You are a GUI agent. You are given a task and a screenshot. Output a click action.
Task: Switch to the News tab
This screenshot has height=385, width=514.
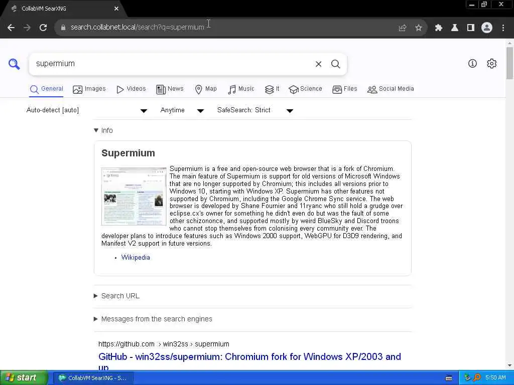point(170,89)
